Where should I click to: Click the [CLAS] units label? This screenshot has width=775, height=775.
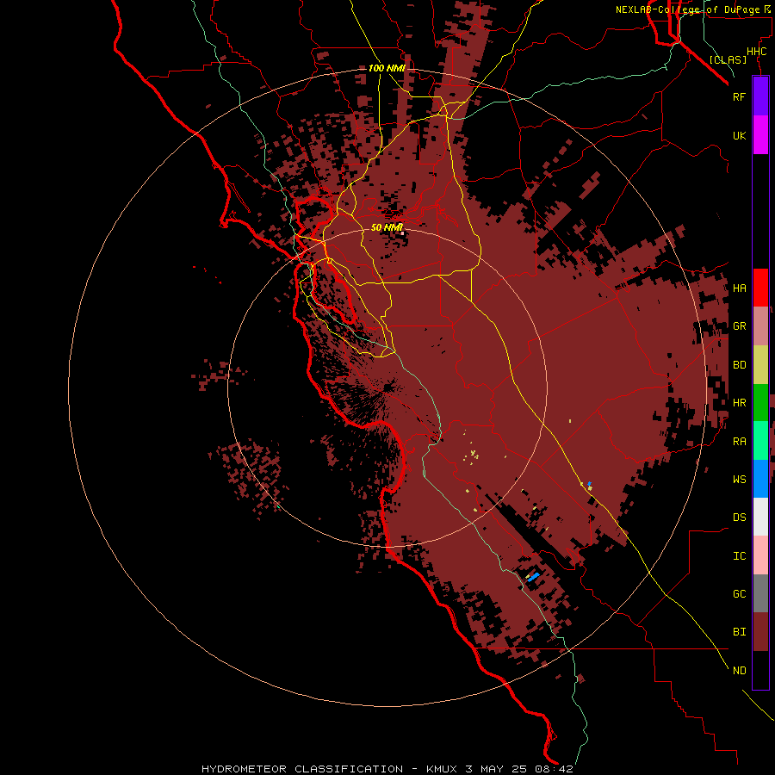coord(728,59)
